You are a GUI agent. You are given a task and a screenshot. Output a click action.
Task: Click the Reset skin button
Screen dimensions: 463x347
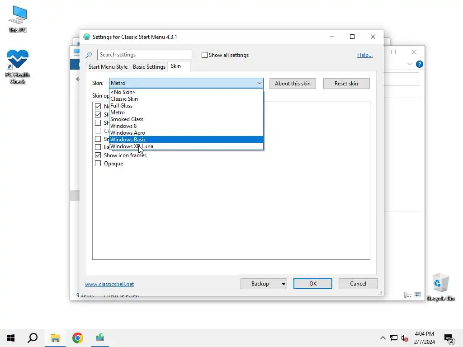pos(346,84)
